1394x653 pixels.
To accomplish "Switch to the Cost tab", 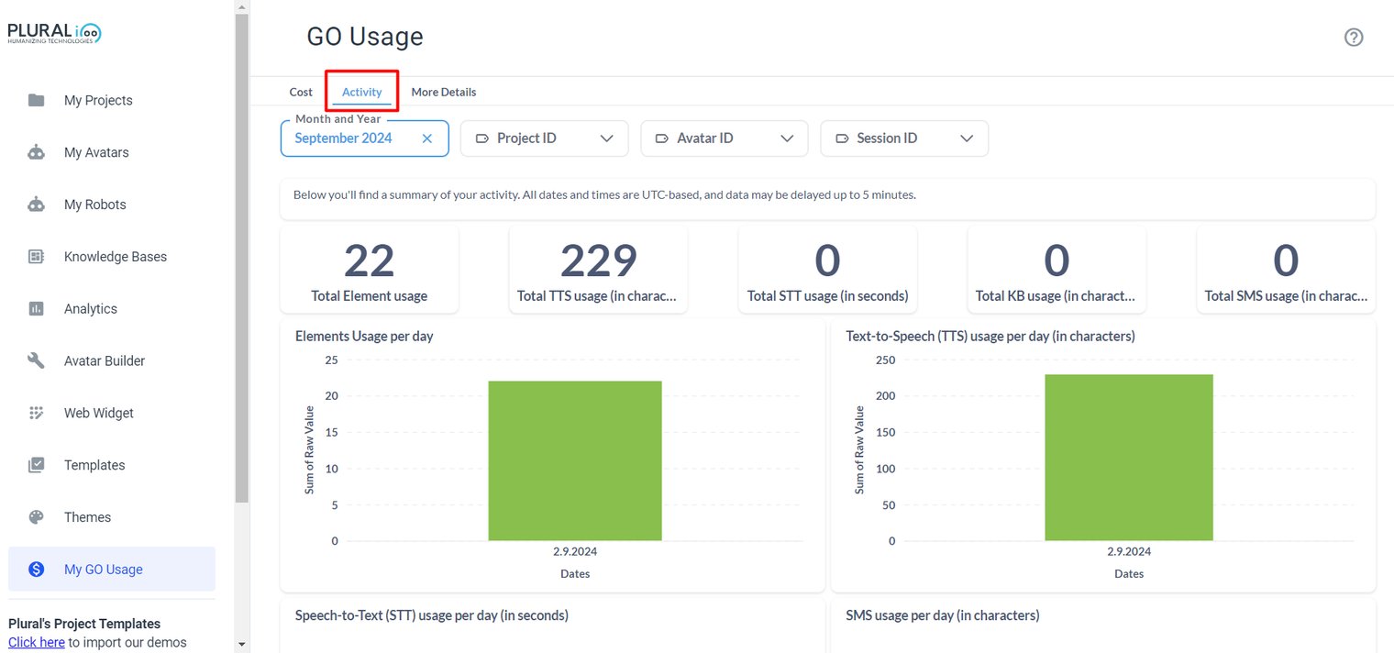I will tap(301, 92).
